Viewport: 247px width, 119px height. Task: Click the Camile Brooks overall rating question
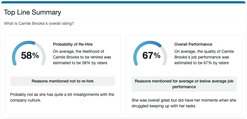[39, 23]
